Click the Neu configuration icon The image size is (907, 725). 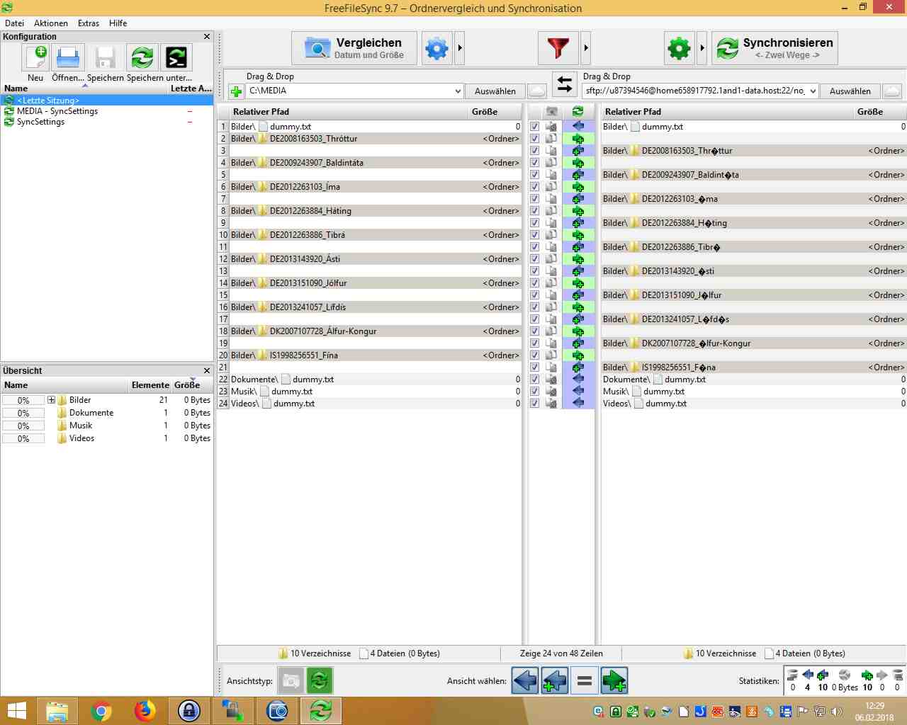[x=35, y=57]
